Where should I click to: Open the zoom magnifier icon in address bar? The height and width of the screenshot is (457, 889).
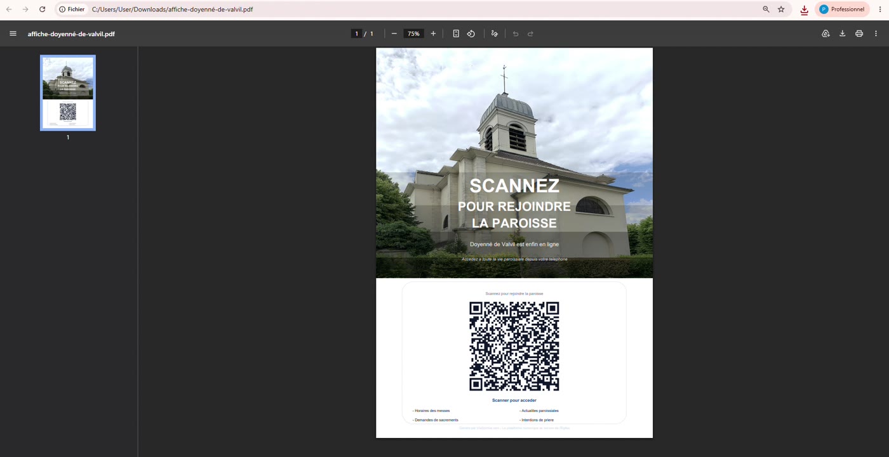(766, 10)
